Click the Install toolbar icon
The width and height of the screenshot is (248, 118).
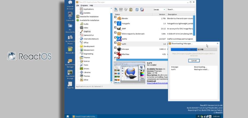click(x=116, y=10)
